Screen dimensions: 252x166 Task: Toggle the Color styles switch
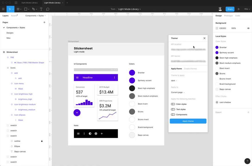(x=173, y=104)
